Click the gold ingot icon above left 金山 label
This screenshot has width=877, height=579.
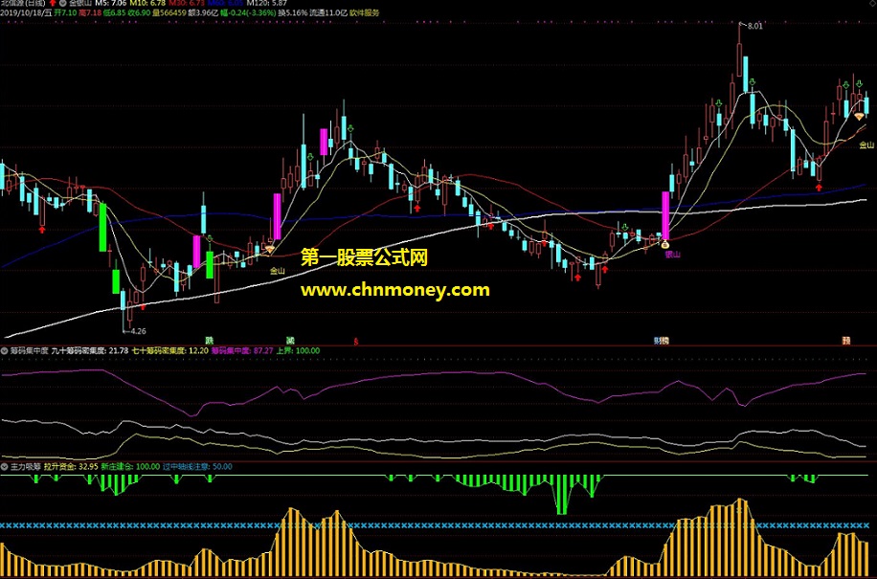tap(270, 250)
